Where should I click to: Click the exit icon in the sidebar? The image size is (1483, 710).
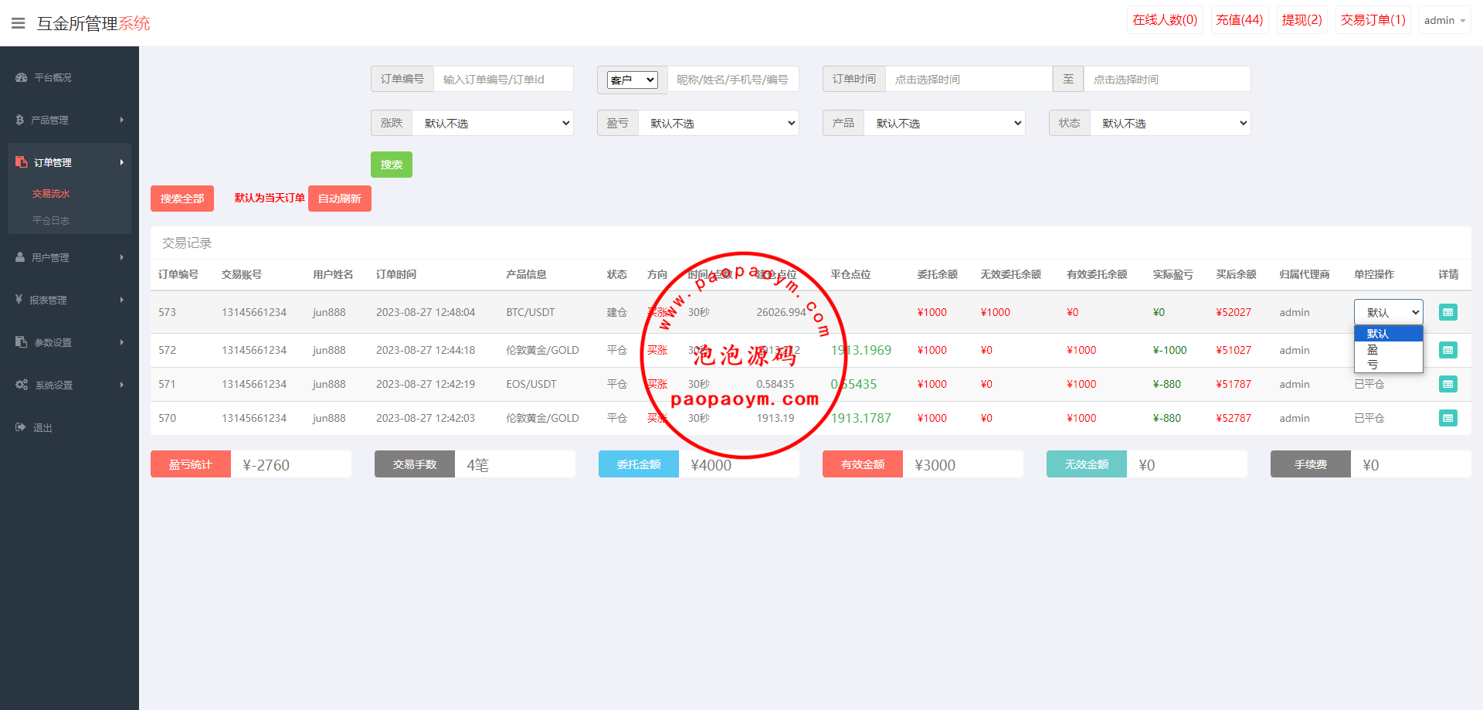pyautogui.click(x=21, y=427)
